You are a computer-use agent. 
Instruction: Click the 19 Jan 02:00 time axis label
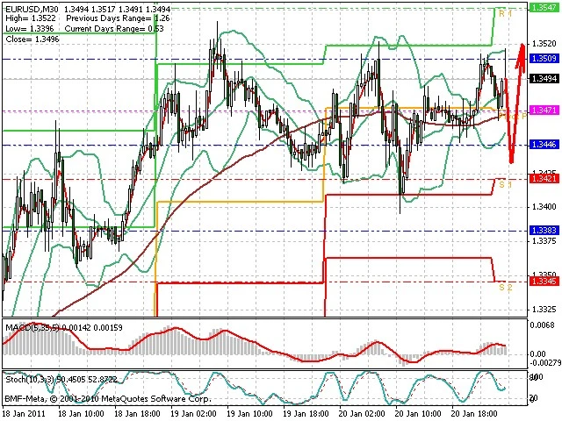coord(193,414)
